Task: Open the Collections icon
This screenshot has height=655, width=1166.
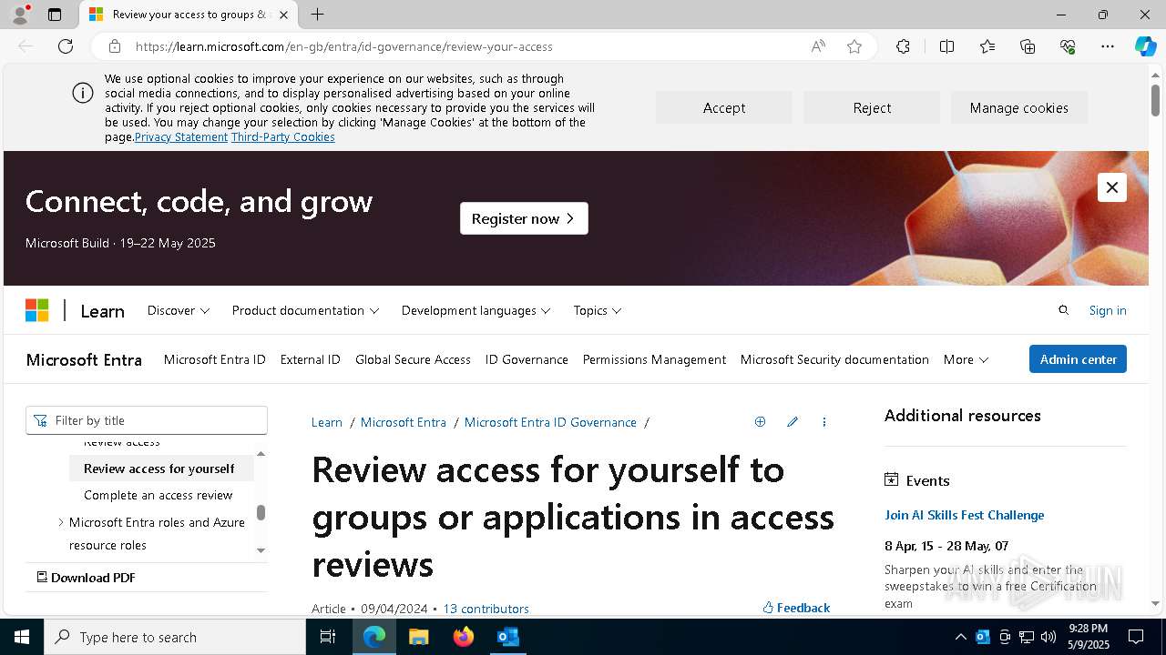Action: coord(1028,46)
